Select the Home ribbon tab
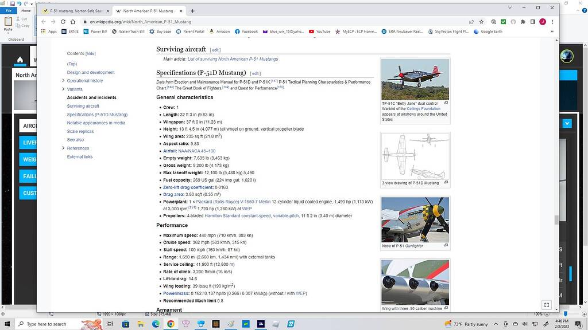588x330 pixels. tap(26, 10)
